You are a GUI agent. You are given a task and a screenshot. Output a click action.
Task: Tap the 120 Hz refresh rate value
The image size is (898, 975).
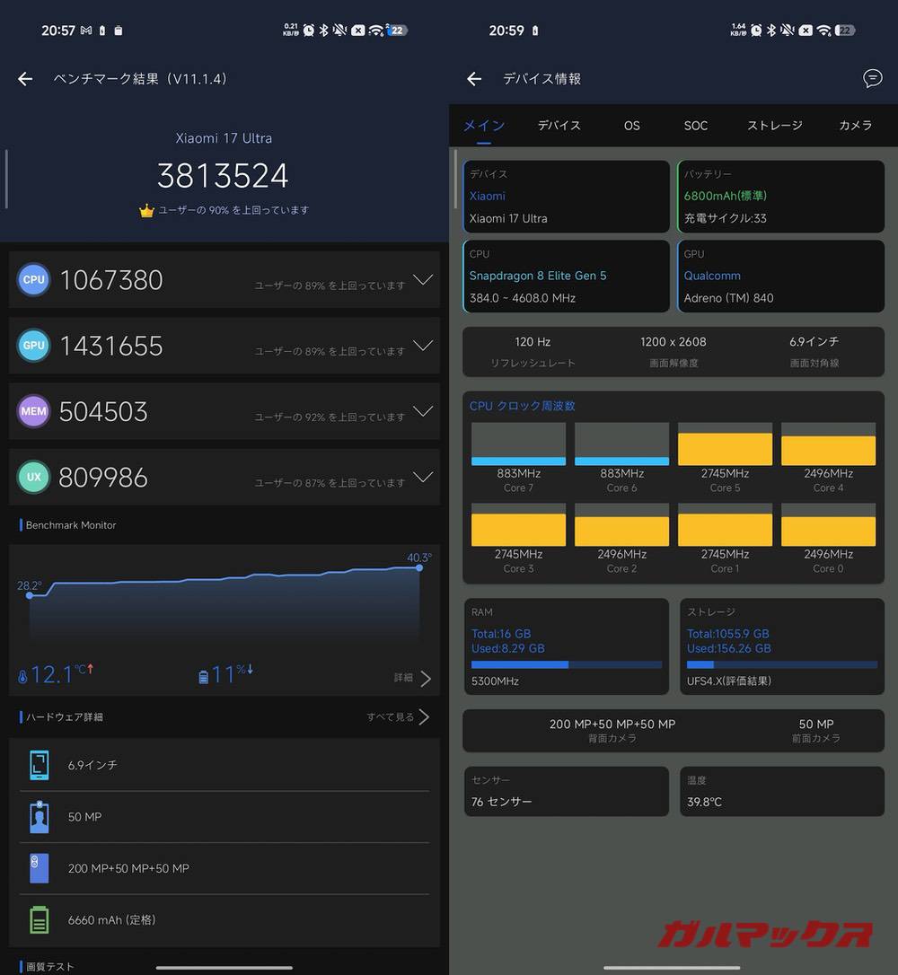533,342
